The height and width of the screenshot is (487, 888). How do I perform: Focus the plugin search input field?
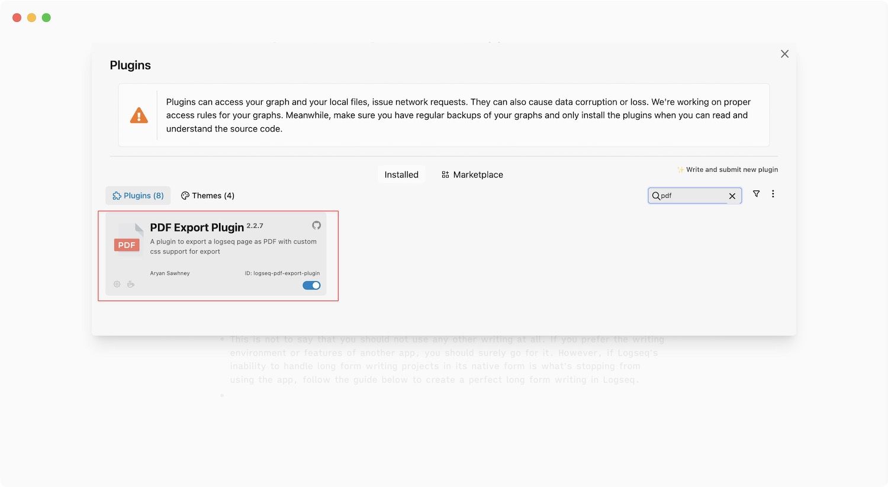[693, 196]
